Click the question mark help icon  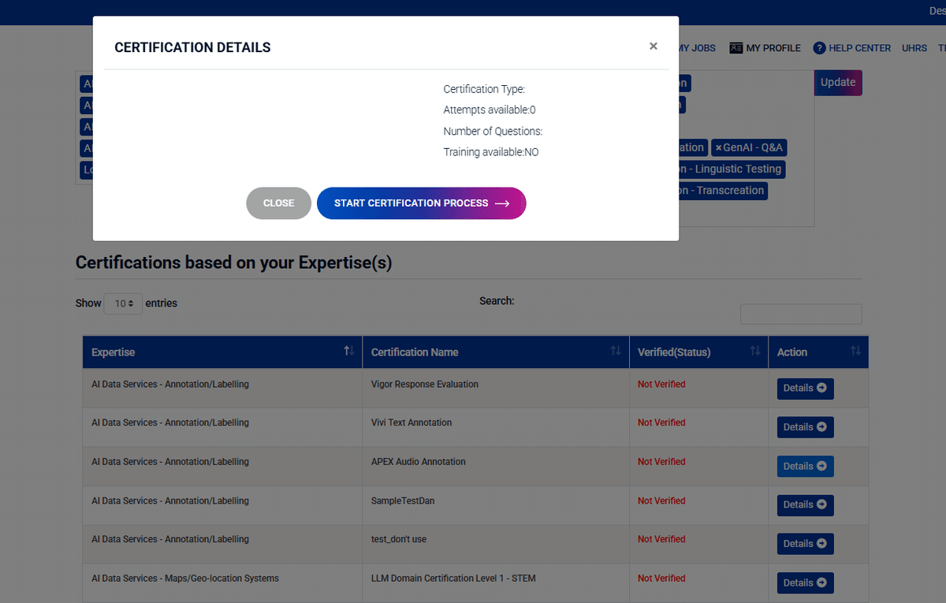(x=819, y=48)
